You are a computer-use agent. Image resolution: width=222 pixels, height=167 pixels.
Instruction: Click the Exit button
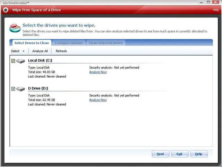tap(180, 154)
